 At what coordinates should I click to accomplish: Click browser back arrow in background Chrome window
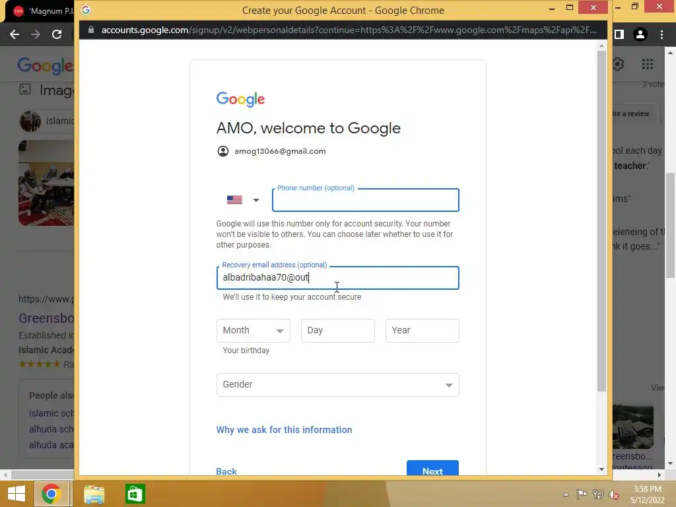(15, 34)
